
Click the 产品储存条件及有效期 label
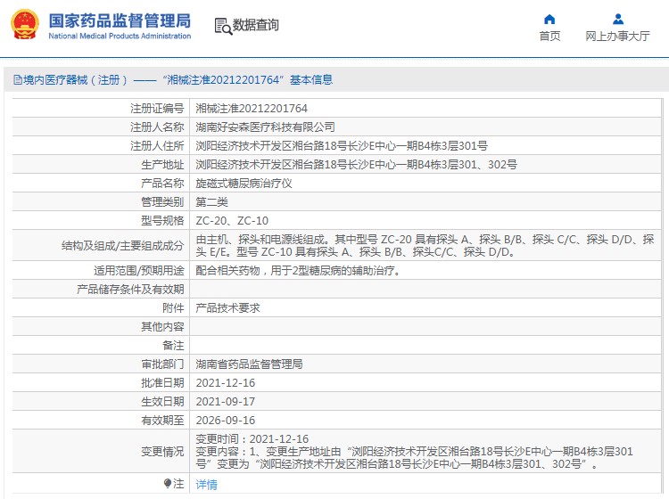130,290
